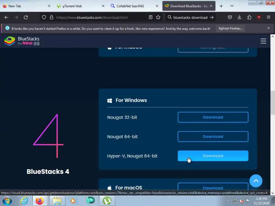Open the uBlock Origin extension icon
Viewport: 275px width, 206px height.
pyautogui.click(x=259, y=17)
